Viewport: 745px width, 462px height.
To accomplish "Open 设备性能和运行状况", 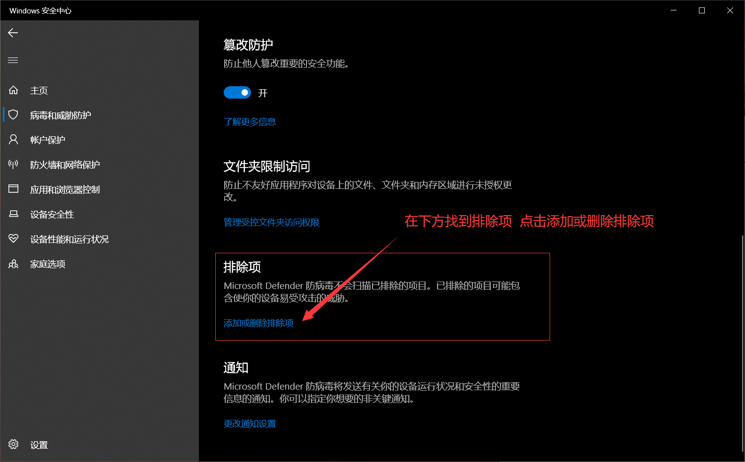I will (69, 239).
